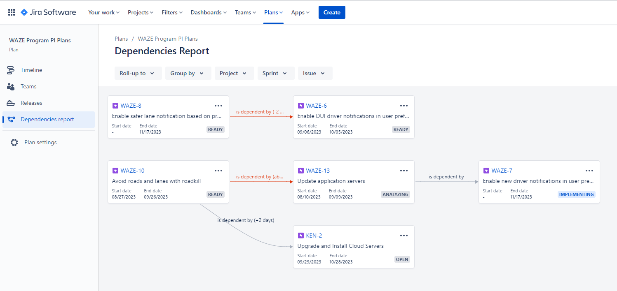Open the Apps menu
Screen dimensions: 617x291
point(300,12)
